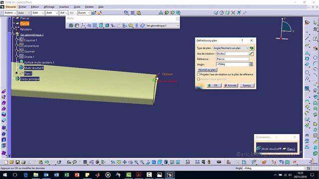Viewport: 319px width, 179px height.
Task: Select Corps principal in the tree
Action: (x=30, y=79)
